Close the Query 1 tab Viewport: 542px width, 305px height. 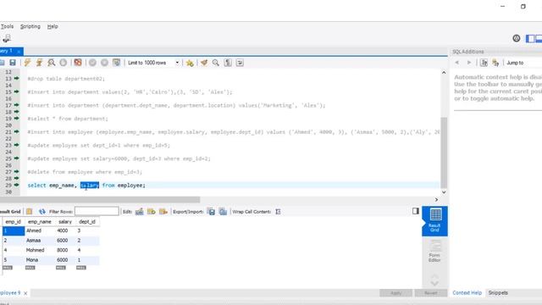click(19, 52)
